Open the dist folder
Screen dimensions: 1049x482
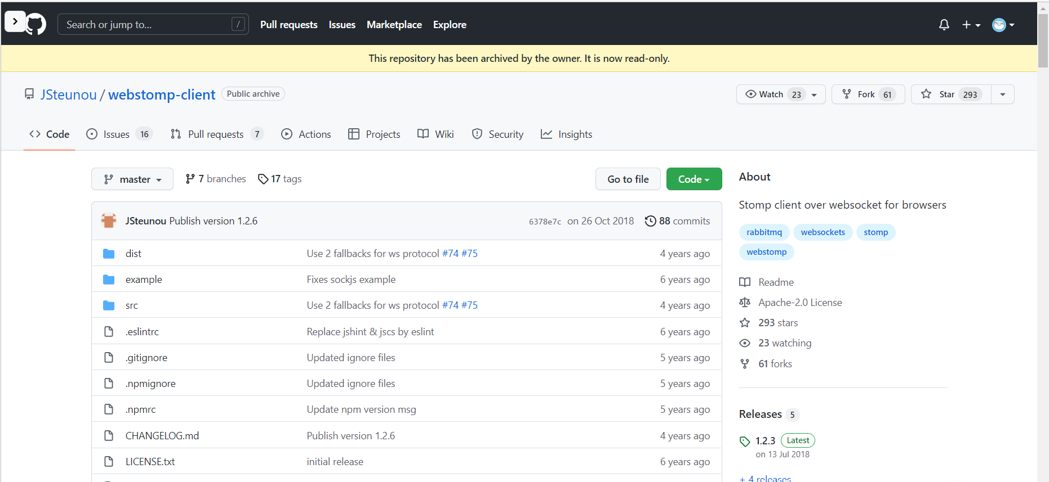pyautogui.click(x=134, y=254)
